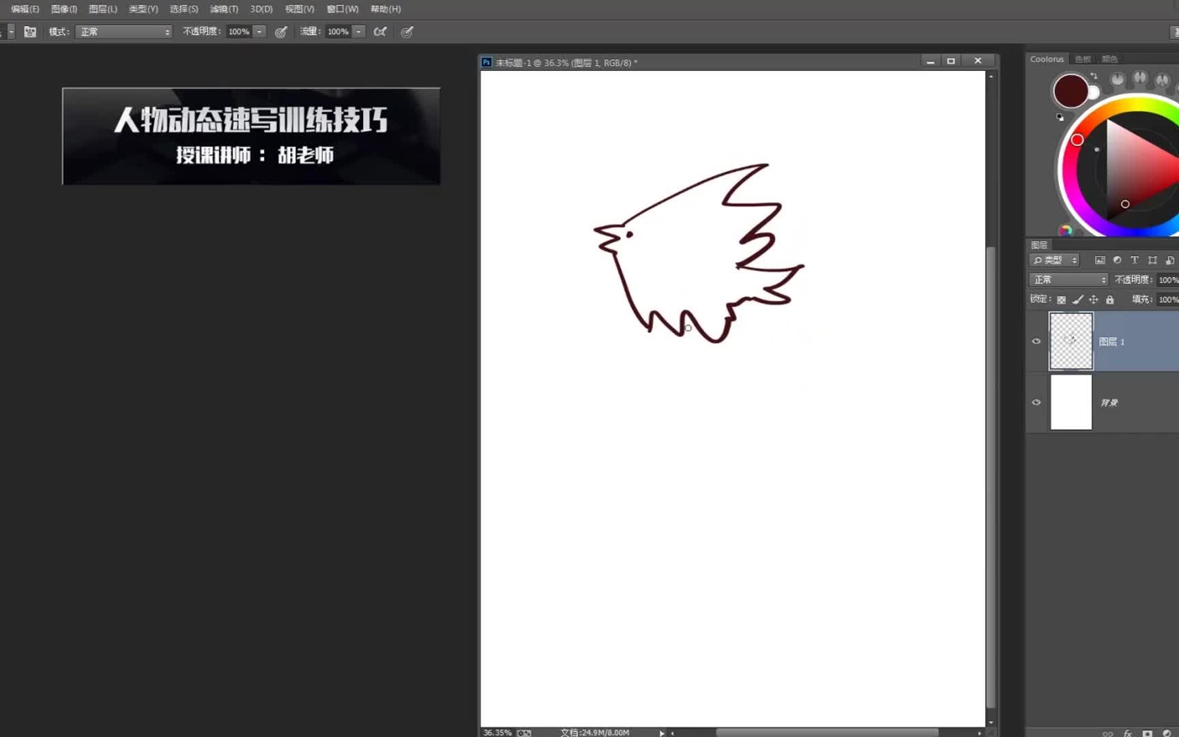Click the 不透明度 100% value field
This screenshot has height=737, width=1179.
pyautogui.click(x=239, y=31)
